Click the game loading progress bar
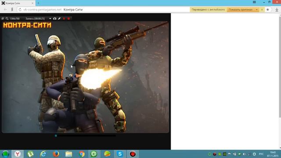 (x=85, y=136)
